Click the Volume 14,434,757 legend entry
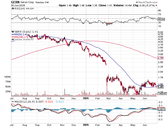 (x=24, y=40)
